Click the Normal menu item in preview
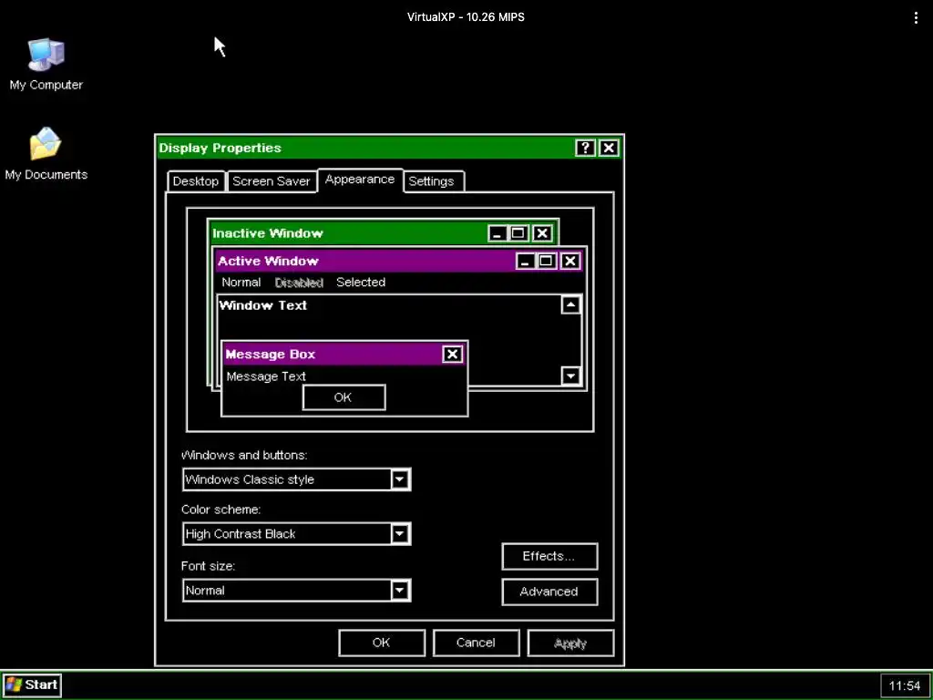Viewport: 933px width, 700px height. coord(241,283)
